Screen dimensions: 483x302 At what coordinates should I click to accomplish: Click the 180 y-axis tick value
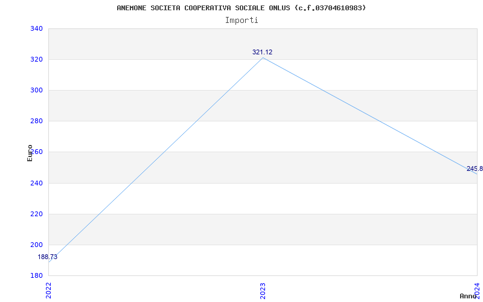point(36,275)
